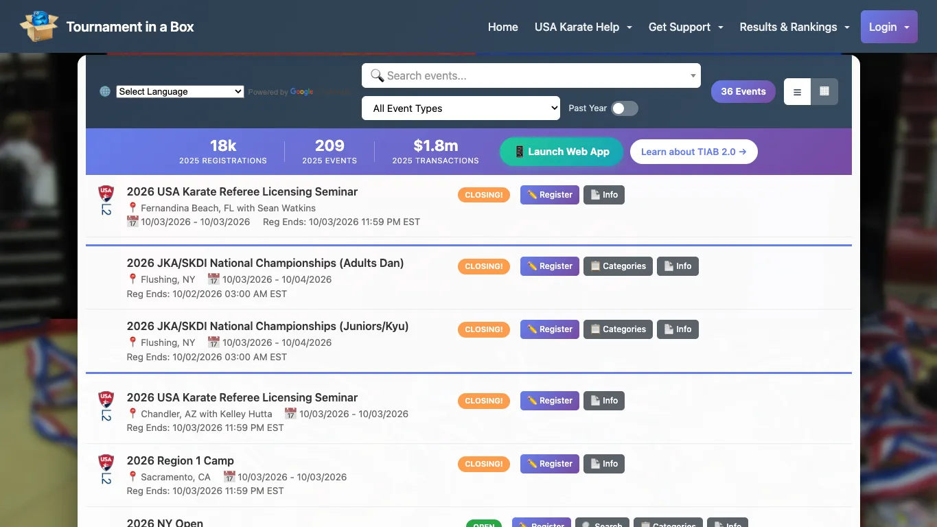Open the 2026 JKA/SKDI National Championships (Adults Dan) title
The height and width of the screenshot is (527, 937).
coord(265,263)
